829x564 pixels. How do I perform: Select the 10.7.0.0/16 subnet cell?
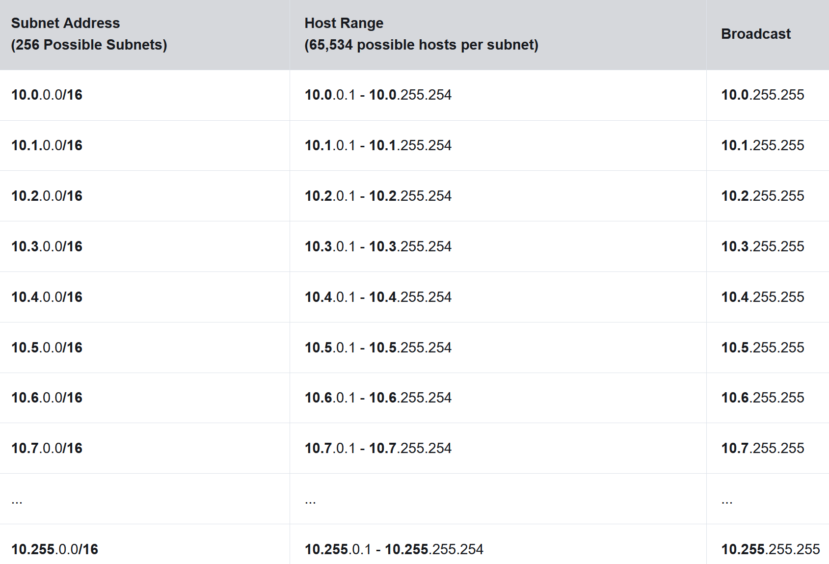pyautogui.click(x=47, y=448)
